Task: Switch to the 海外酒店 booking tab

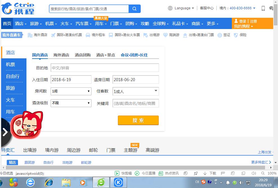Action: pyautogui.click(x=61, y=55)
